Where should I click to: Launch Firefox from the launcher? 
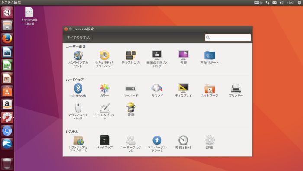coord(7,39)
